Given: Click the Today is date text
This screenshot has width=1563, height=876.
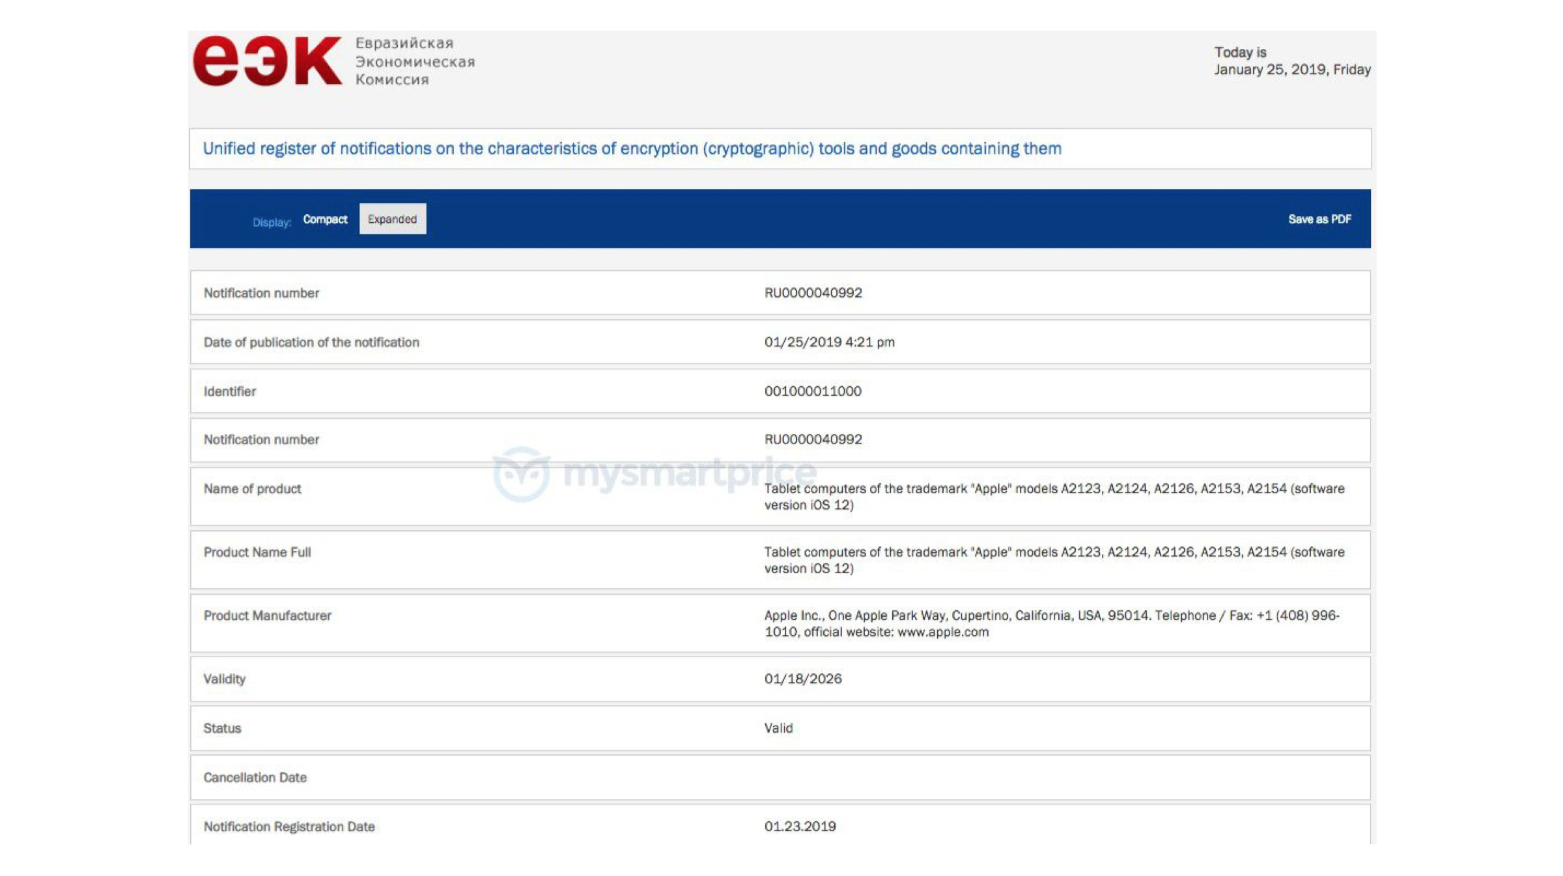Looking at the screenshot, I should tap(1291, 61).
